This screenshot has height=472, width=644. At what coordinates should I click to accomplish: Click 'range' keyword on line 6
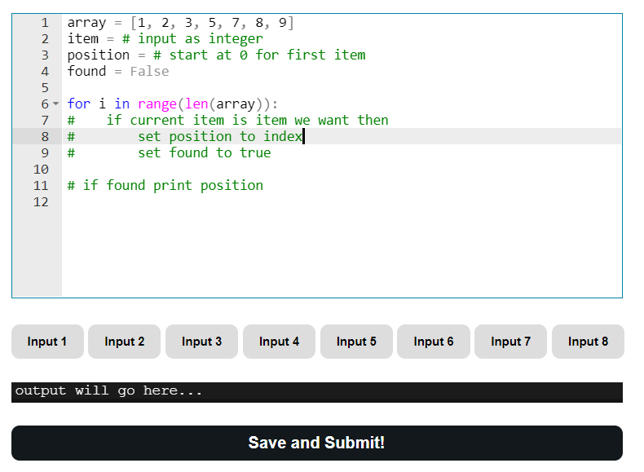(x=157, y=104)
